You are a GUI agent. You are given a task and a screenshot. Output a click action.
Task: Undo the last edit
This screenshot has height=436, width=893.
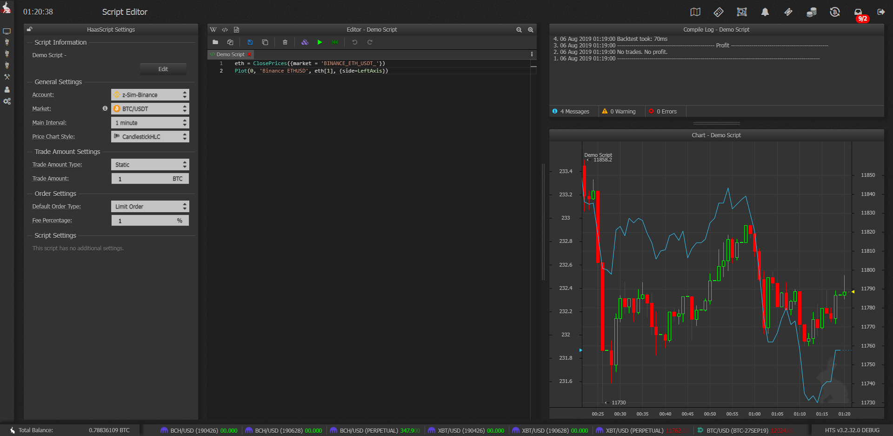pyautogui.click(x=355, y=42)
